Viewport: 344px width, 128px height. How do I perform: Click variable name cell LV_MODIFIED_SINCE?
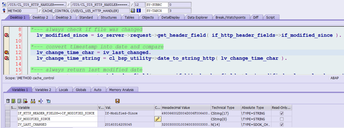tap(57, 119)
